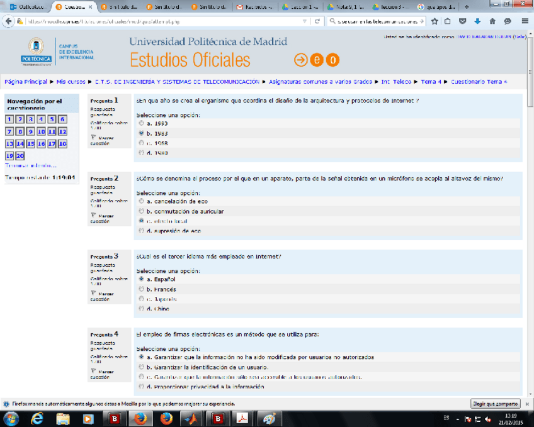Select option a. 1990 in question 1
The image size is (534, 427).
pyautogui.click(x=141, y=123)
